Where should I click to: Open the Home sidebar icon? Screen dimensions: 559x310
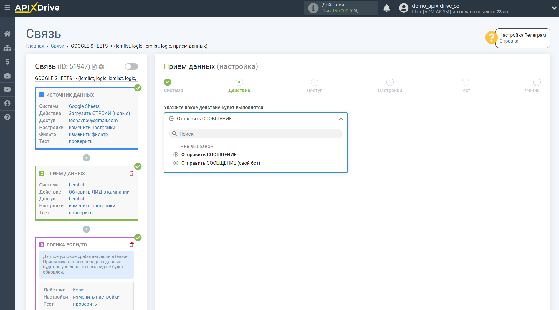(7, 34)
